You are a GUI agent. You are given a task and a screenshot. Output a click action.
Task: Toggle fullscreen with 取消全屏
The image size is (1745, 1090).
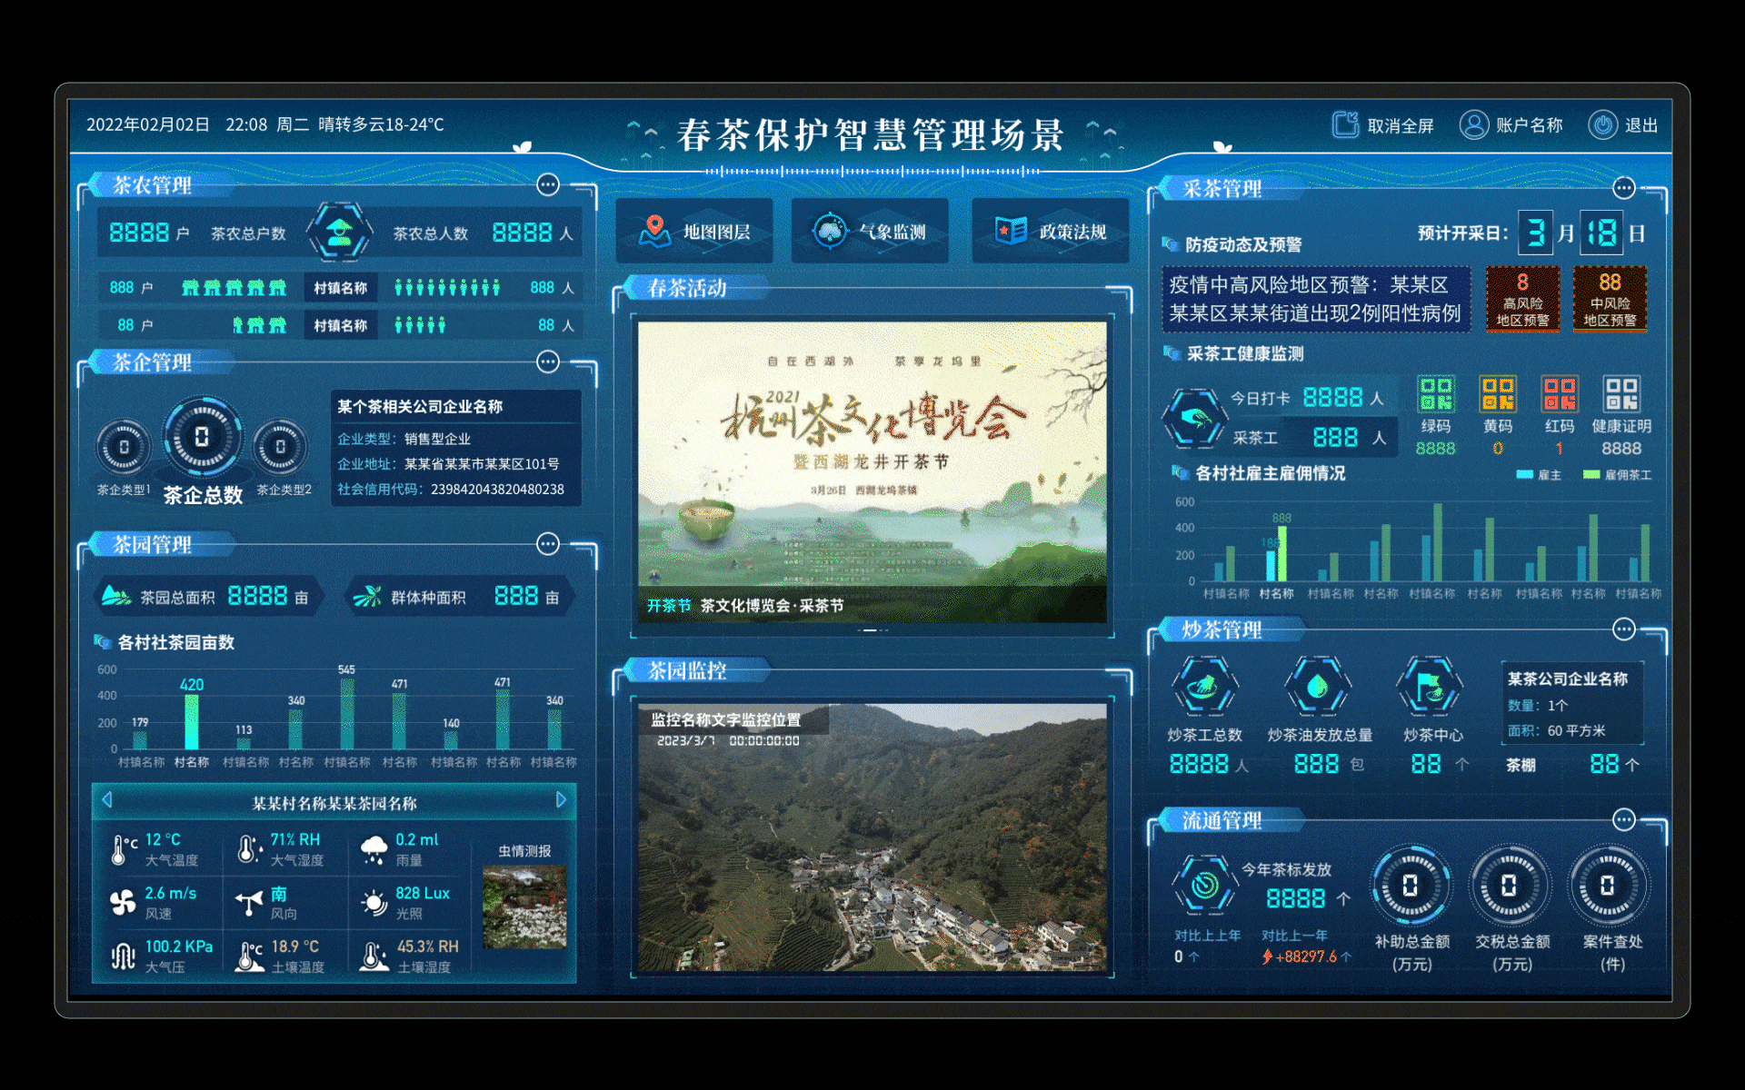1383,125
